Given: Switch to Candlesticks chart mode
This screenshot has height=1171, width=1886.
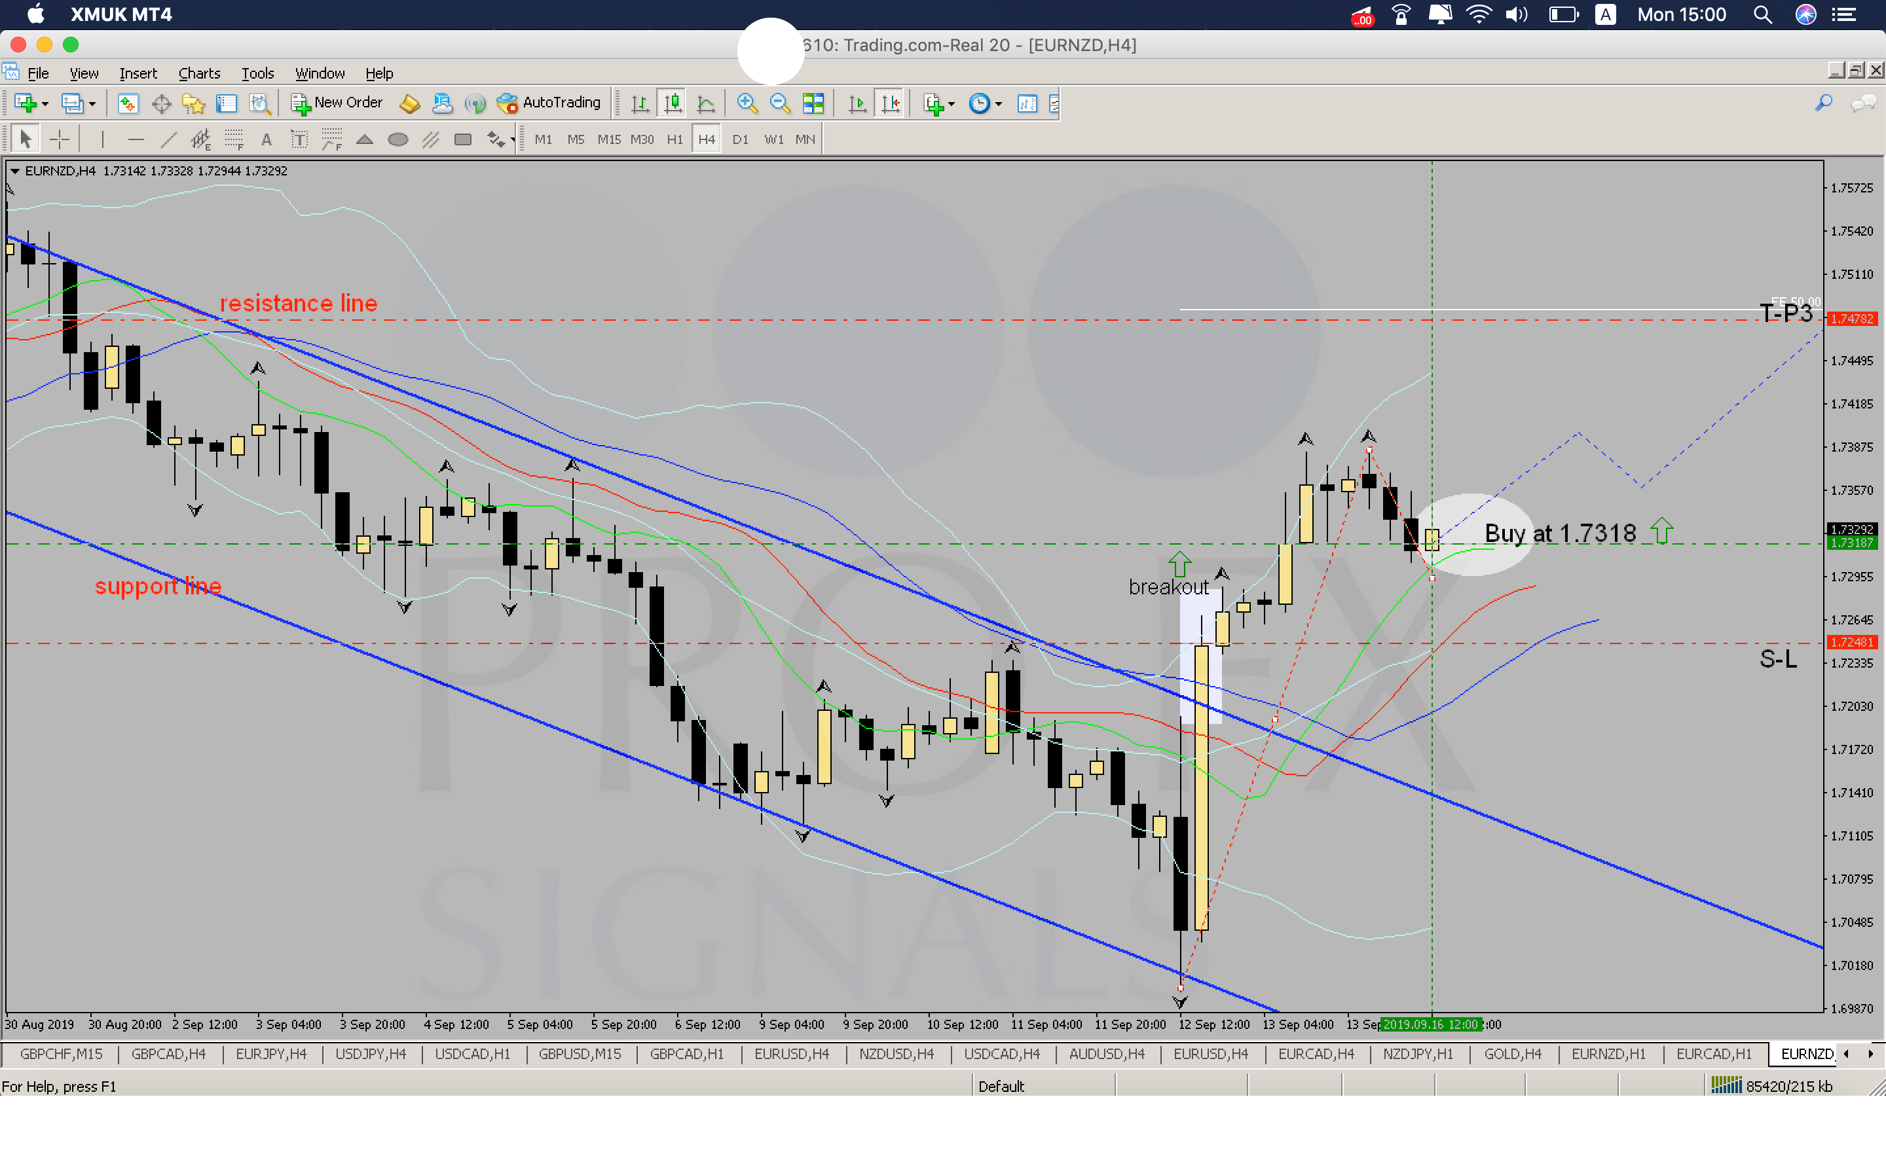Looking at the screenshot, I should (x=673, y=103).
